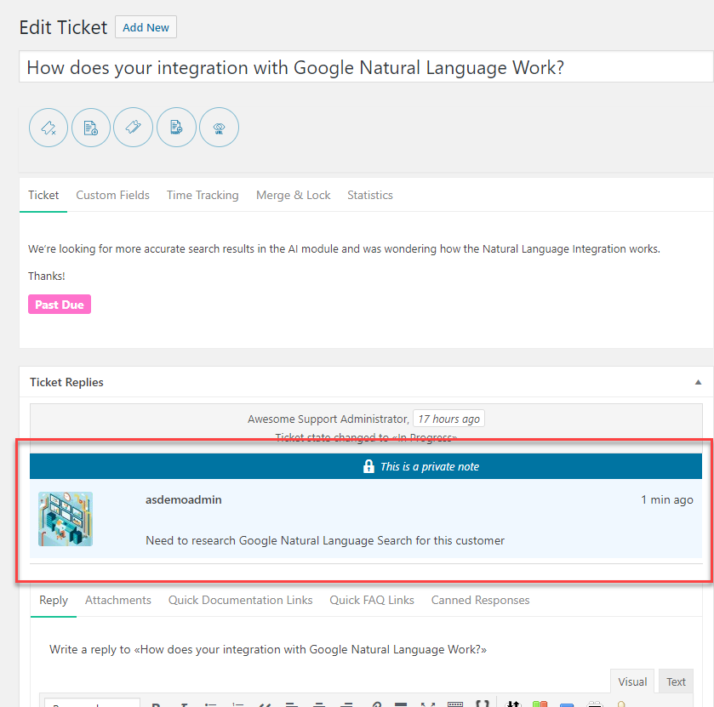Open the Ticket tab
This screenshot has height=707, width=714.
[43, 196]
